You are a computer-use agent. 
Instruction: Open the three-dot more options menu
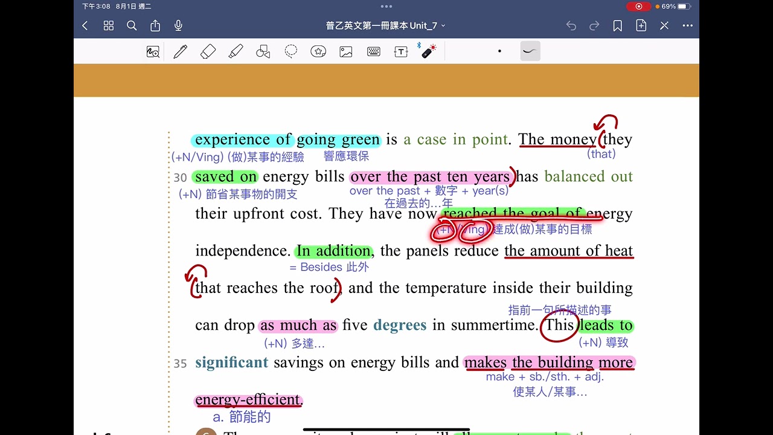click(x=687, y=25)
